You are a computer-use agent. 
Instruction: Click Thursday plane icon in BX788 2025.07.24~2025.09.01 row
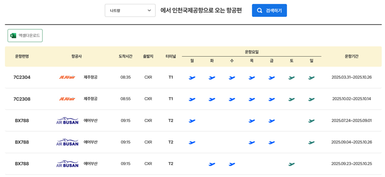(252, 121)
